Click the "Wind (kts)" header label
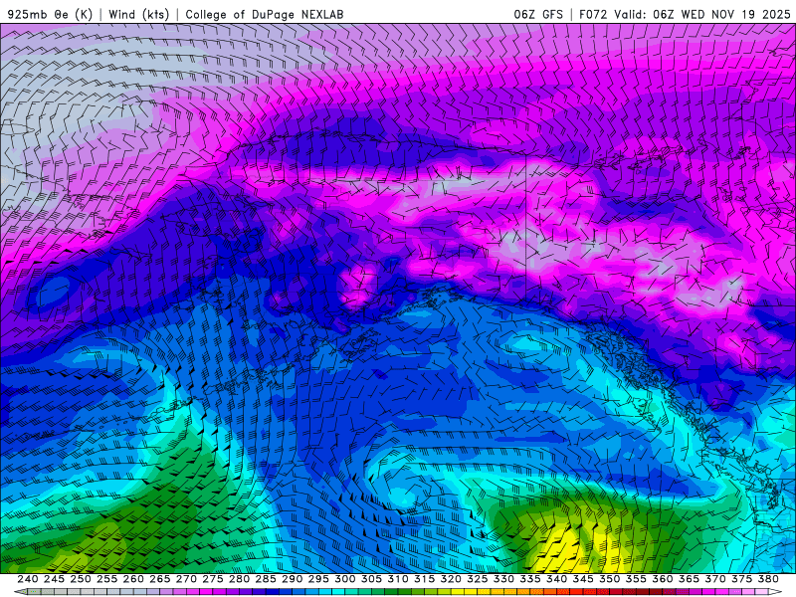The height and width of the screenshot is (597, 796). tap(138, 14)
